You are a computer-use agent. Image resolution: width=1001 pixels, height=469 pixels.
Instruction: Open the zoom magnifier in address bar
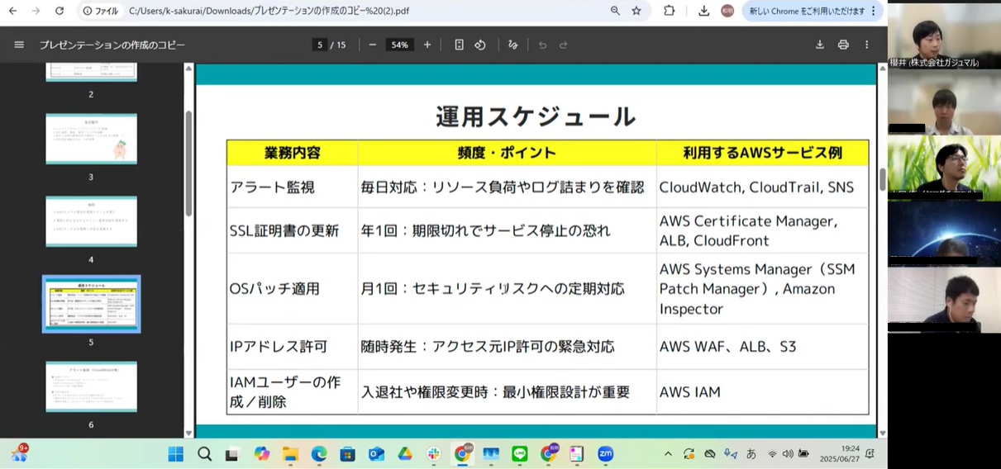pos(615,11)
